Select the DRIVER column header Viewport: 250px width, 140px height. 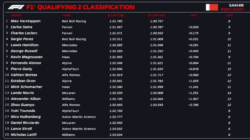point(16,15)
